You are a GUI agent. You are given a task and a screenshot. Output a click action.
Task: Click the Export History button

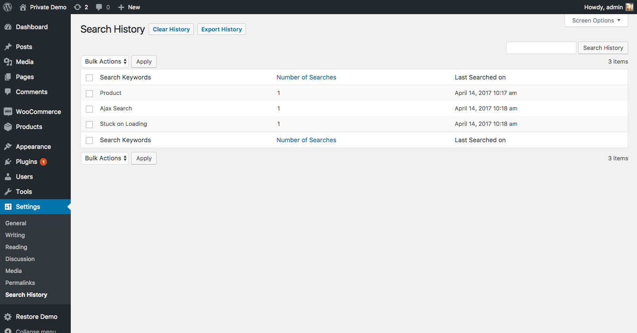(x=222, y=29)
